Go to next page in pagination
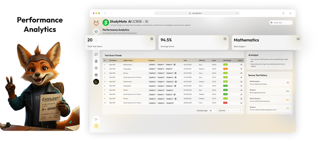The image size is (323, 142). coord(236,111)
